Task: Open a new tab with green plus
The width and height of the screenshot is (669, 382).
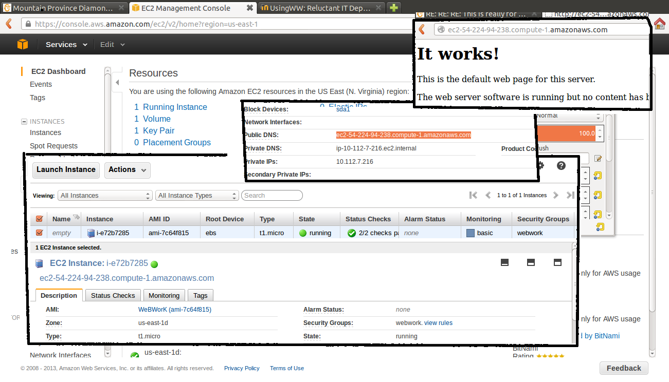Action: [x=394, y=8]
